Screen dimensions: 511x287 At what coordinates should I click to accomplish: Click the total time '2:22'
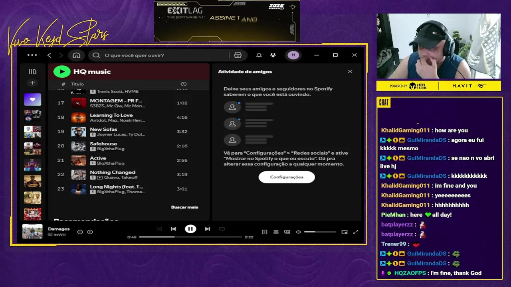pos(249,237)
